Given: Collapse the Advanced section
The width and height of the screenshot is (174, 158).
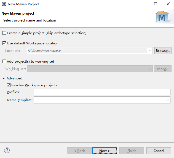Looking at the screenshot, I should coord(4,78).
